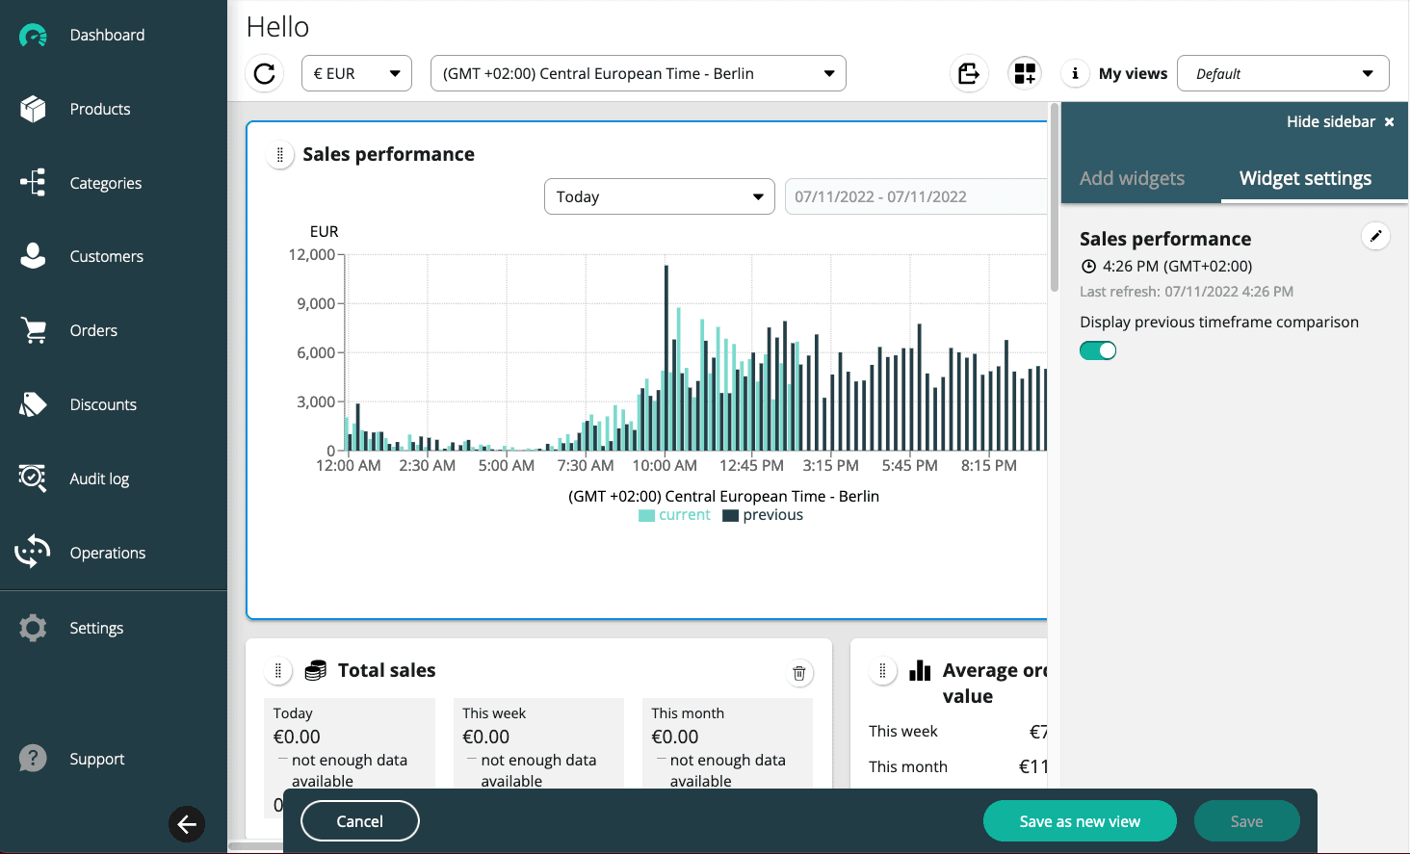Open the Discounts section
Image resolution: width=1410 pixels, height=854 pixels.
(x=104, y=404)
